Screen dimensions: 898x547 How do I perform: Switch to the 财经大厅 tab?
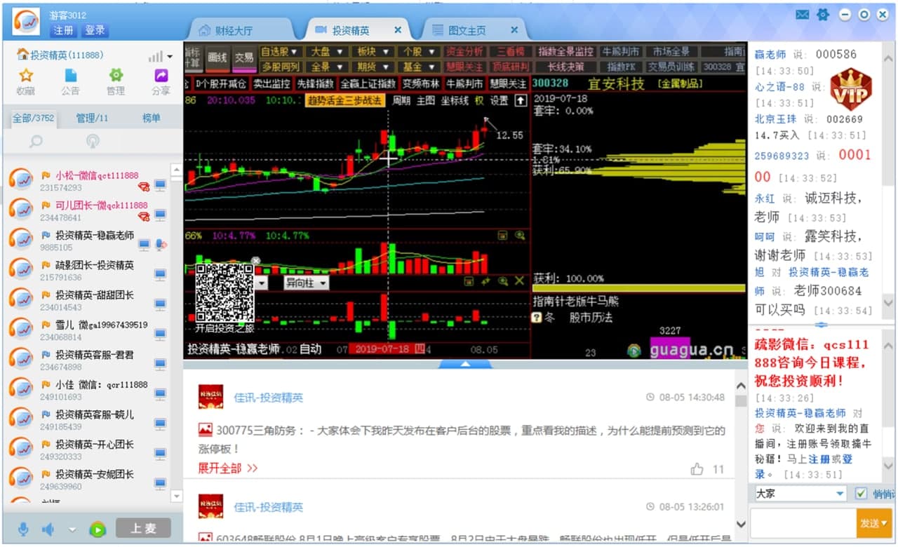point(242,30)
